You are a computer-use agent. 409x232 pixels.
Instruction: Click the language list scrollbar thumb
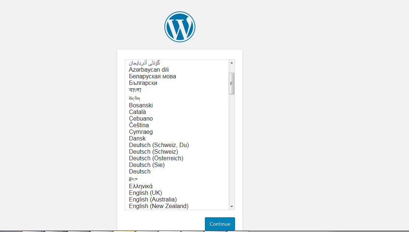tap(232, 83)
